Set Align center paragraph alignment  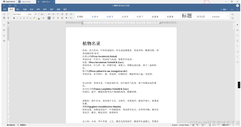coord(54,18)
